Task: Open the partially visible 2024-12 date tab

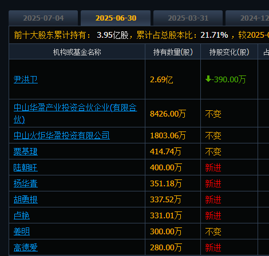Action: tap(247, 18)
